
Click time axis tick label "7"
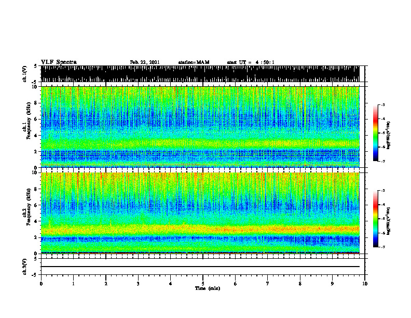[268, 284]
